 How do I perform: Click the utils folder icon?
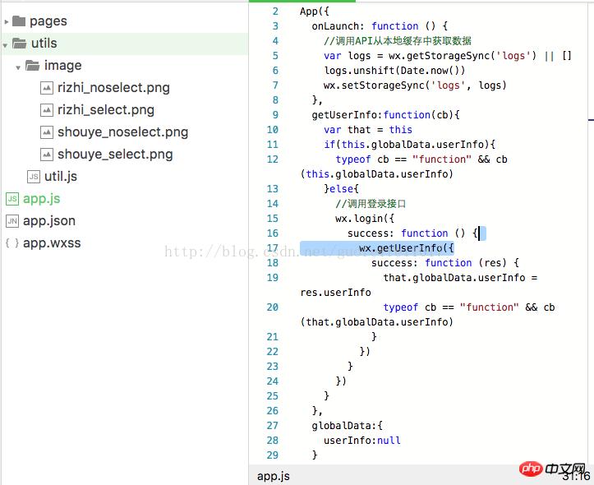click(19, 44)
